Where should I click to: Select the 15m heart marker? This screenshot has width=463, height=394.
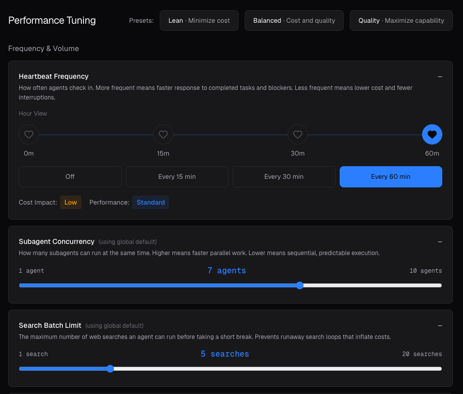point(163,134)
